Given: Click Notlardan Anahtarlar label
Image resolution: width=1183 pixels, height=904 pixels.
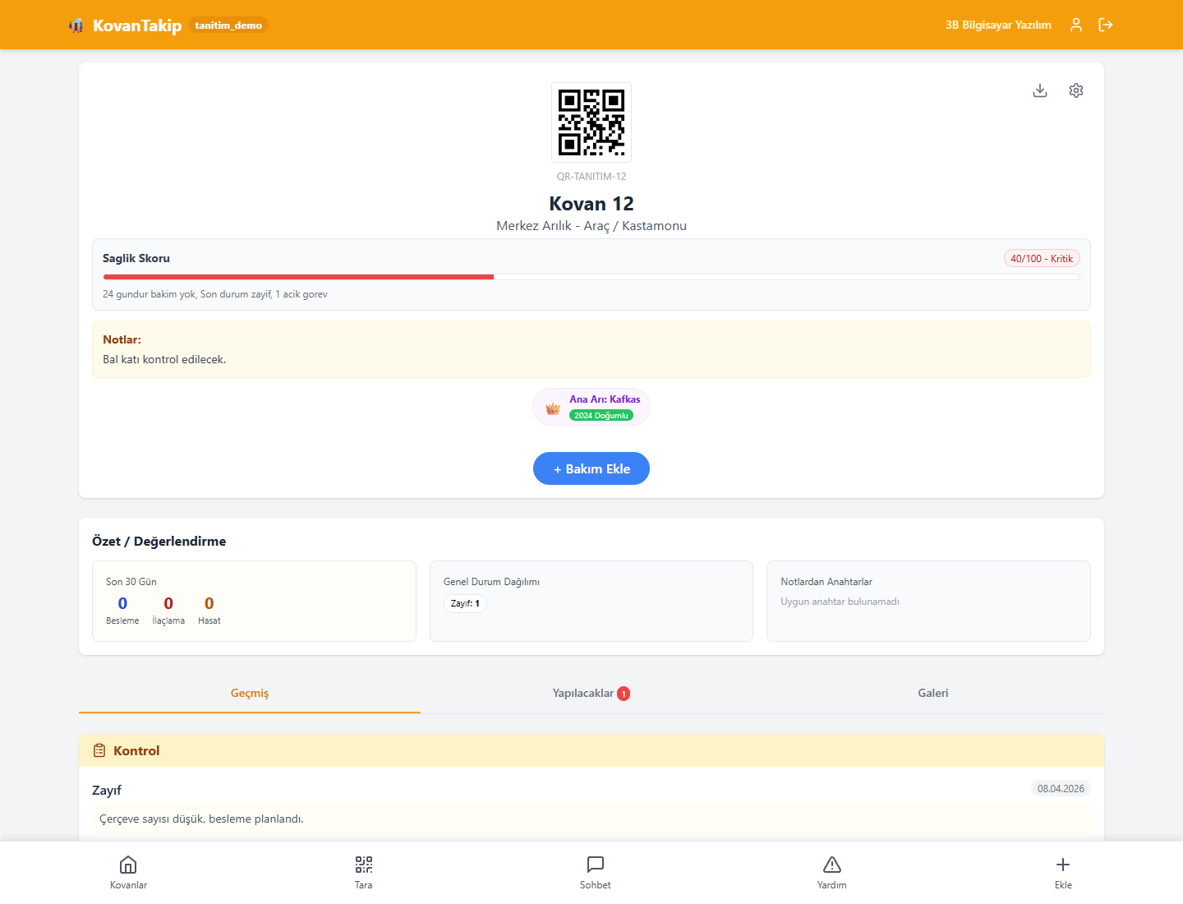Looking at the screenshot, I should (x=826, y=582).
